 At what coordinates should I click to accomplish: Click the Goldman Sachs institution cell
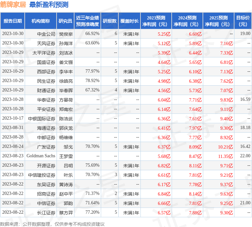coord(41,156)
